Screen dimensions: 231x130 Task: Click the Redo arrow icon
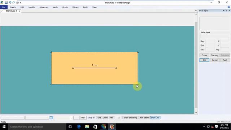[x=14, y=3]
